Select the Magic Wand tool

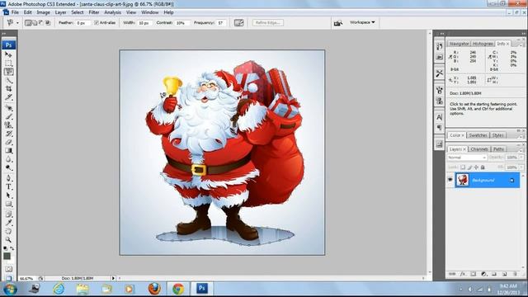(8, 81)
